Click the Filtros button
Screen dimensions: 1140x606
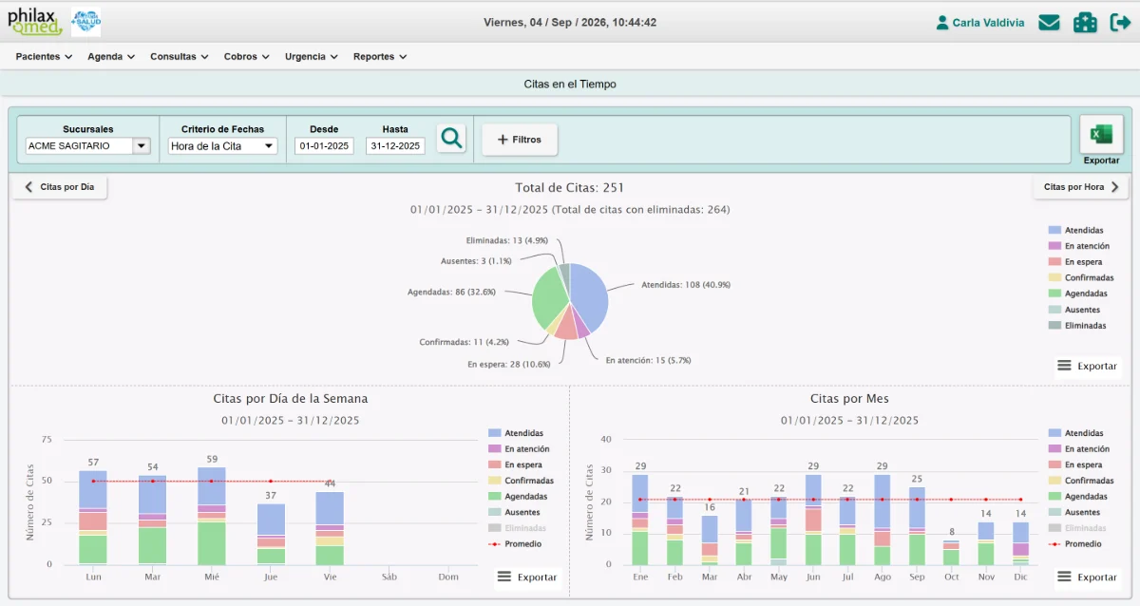pos(520,140)
